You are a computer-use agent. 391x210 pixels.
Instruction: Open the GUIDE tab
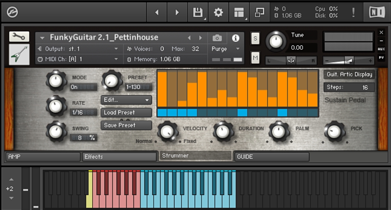[272, 157]
